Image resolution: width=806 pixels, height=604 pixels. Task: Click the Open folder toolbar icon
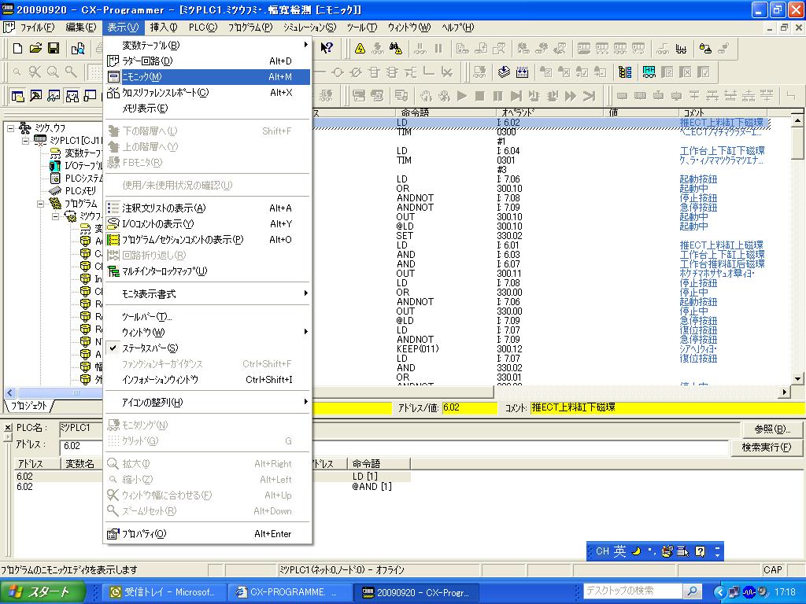(x=35, y=49)
